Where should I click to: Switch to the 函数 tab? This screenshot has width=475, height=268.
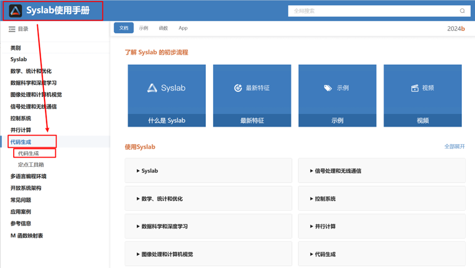pyautogui.click(x=163, y=28)
